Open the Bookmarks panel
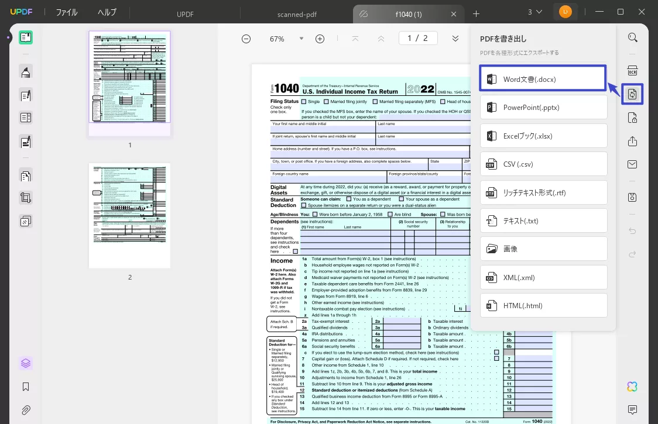This screenshot has width=658, height=424. coord(26,387)
